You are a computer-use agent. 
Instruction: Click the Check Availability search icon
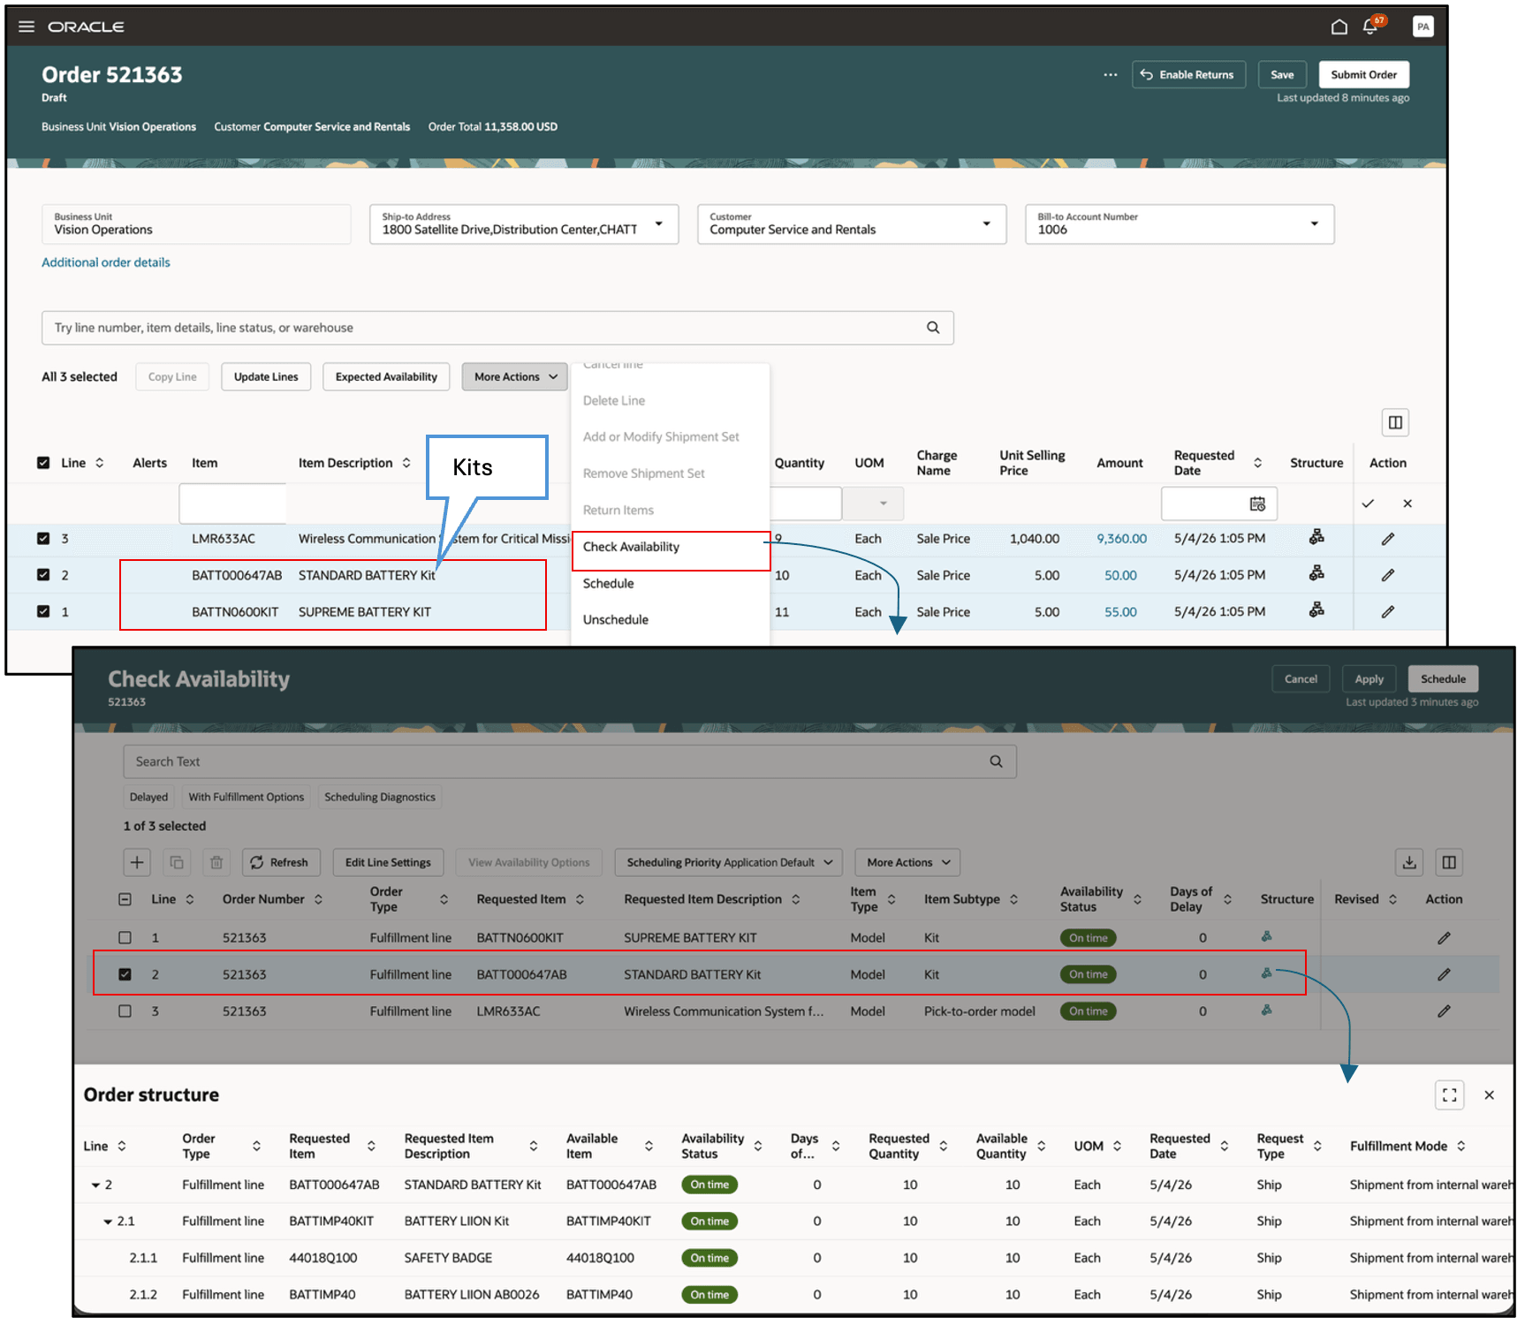996,761
